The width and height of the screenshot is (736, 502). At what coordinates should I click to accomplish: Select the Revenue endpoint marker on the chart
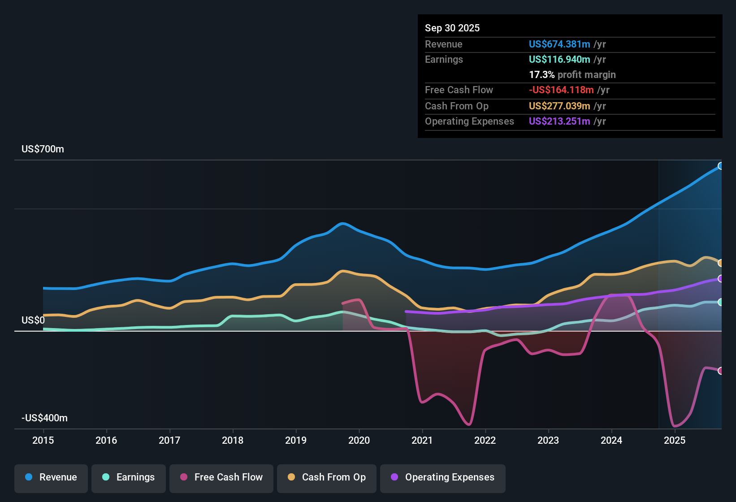click(721, 166)
